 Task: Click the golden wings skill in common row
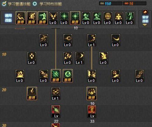click(x=53, y=18)
